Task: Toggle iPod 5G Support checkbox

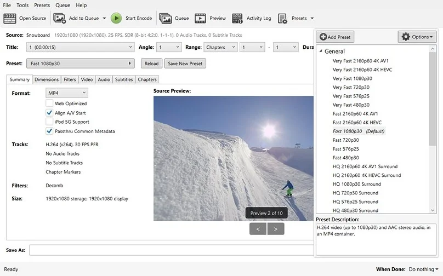Action: pyautogui.click(x=50, y=122)
